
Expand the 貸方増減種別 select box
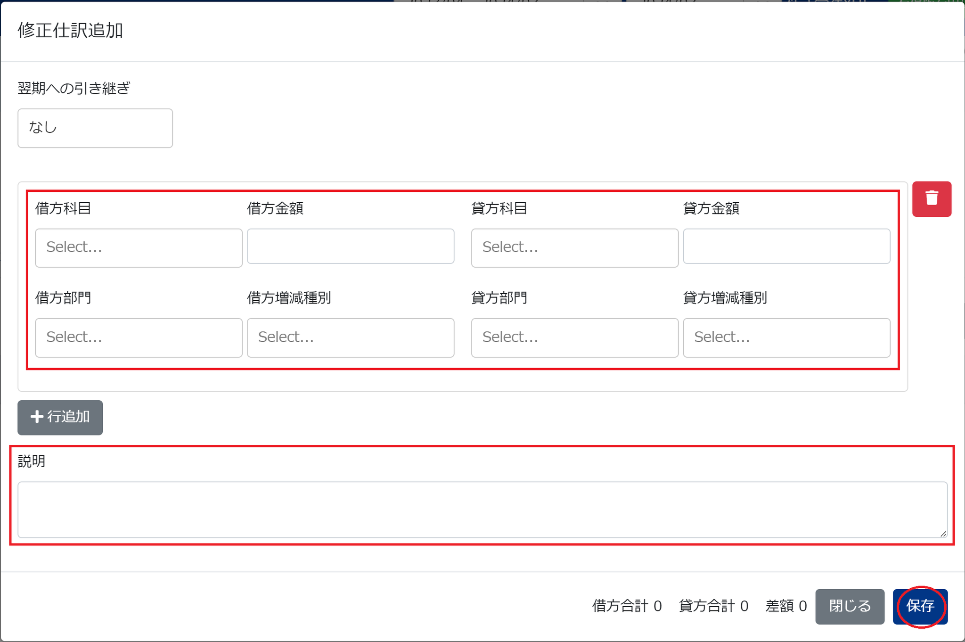click(786, 337)
